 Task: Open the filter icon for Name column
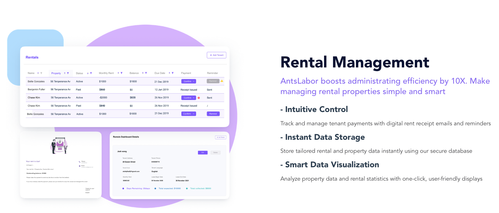coord(41,73)
